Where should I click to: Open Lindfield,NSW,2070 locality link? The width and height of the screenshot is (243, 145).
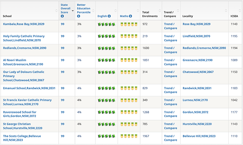coord(196,36)
